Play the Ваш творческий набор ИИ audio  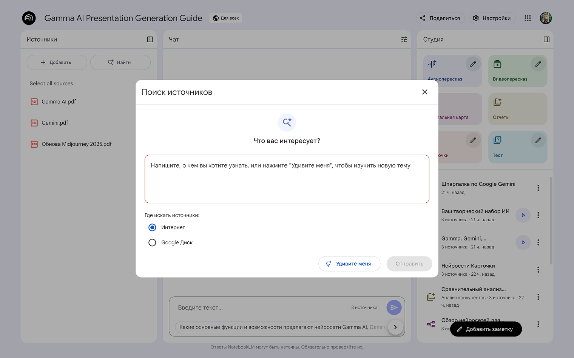coord(523,215)
